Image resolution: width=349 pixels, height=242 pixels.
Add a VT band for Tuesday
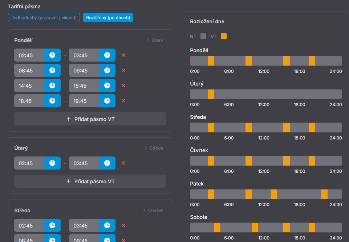pos(90,181)
